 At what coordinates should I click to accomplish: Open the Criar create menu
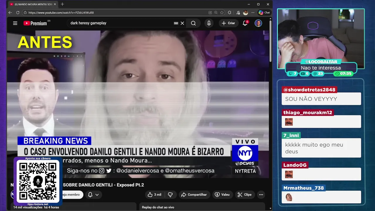point(229,23)
